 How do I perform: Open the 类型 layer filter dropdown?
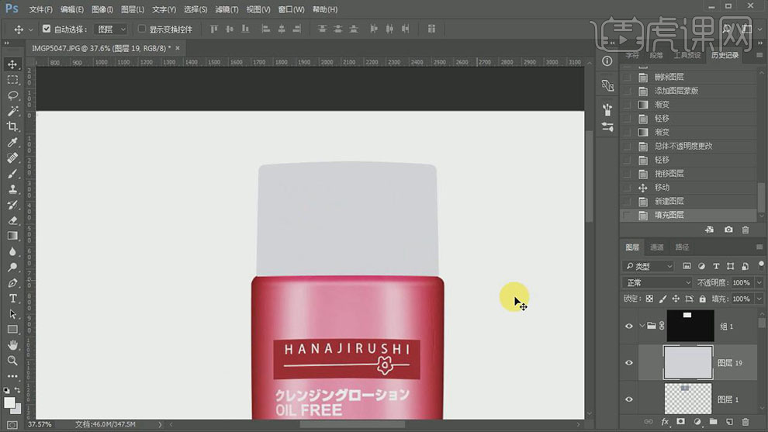pyautogui.click(x=649, y=266)
